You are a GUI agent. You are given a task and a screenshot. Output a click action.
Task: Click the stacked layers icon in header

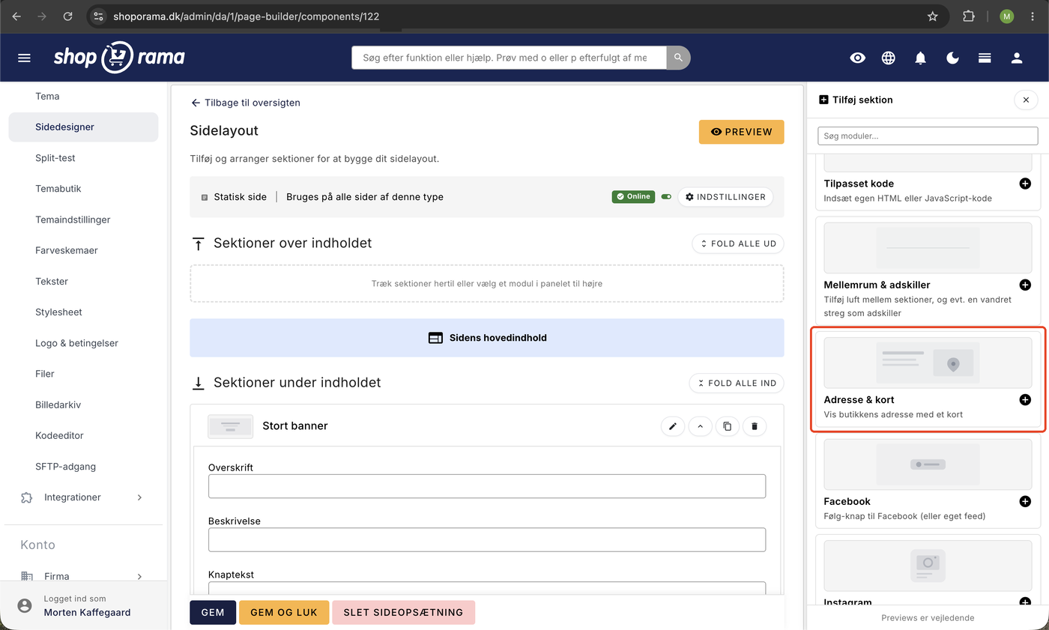click(985, 58)
